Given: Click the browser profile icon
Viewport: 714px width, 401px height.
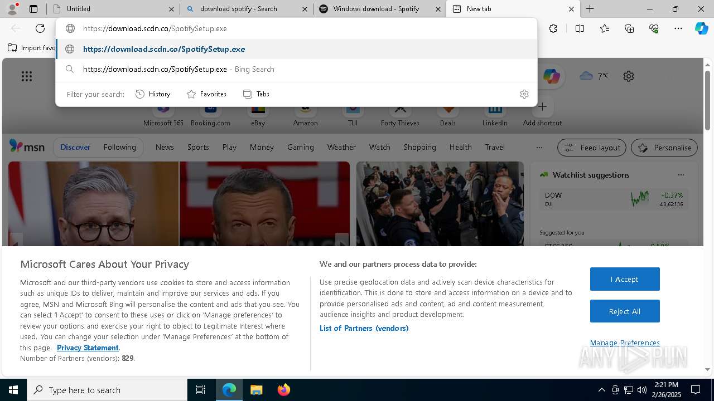Looking at the screenshot, I should pyautogui.click(x=12, y=8).
